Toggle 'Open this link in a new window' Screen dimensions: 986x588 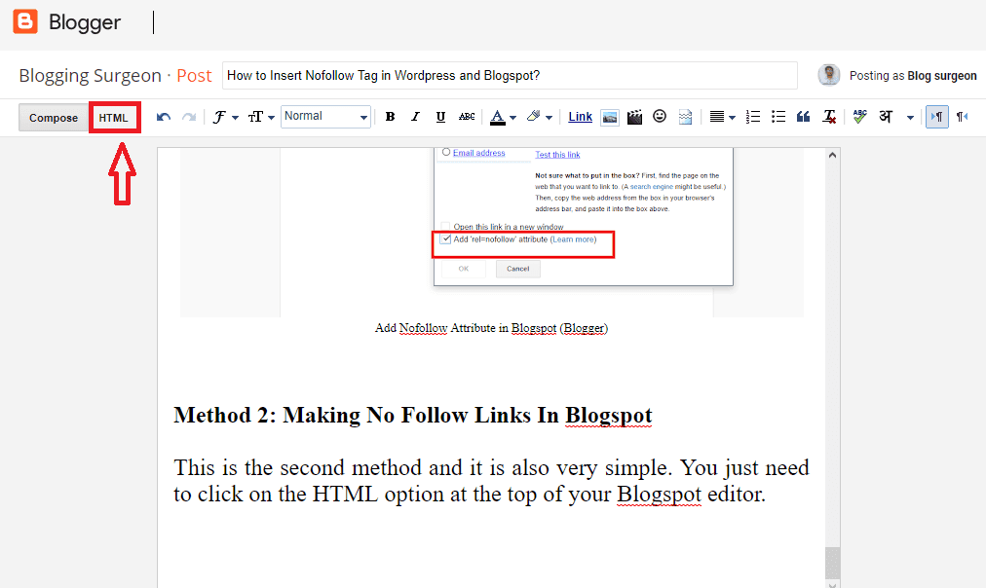point(446,226)
